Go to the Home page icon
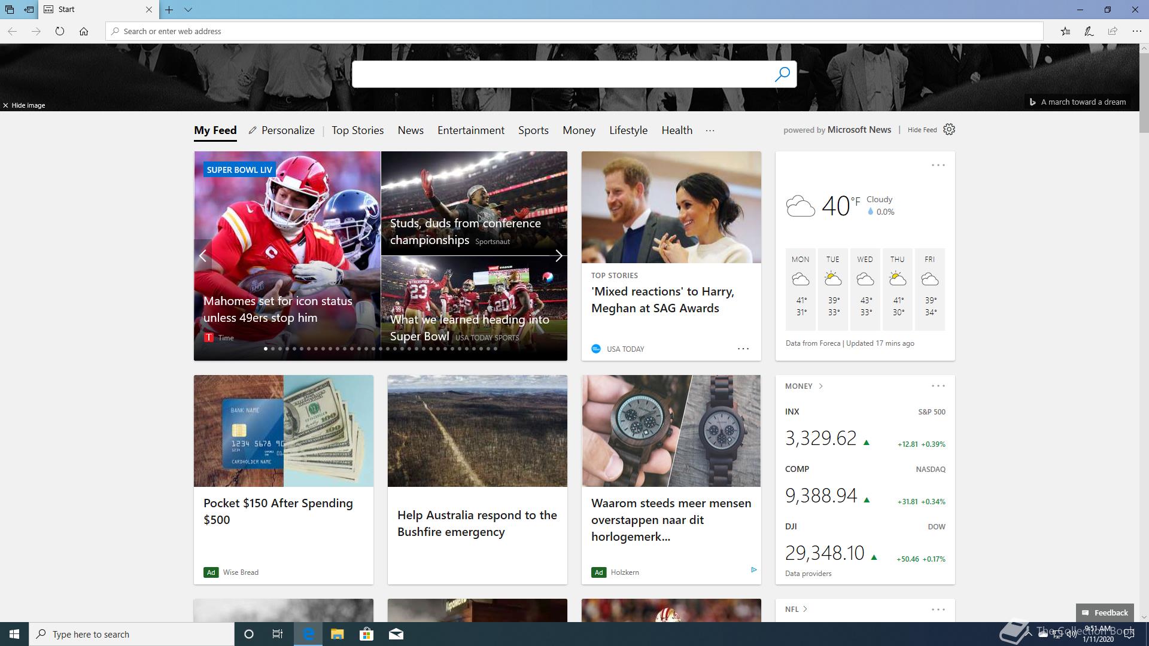1149x646 pixels. (x=84, y=31)
